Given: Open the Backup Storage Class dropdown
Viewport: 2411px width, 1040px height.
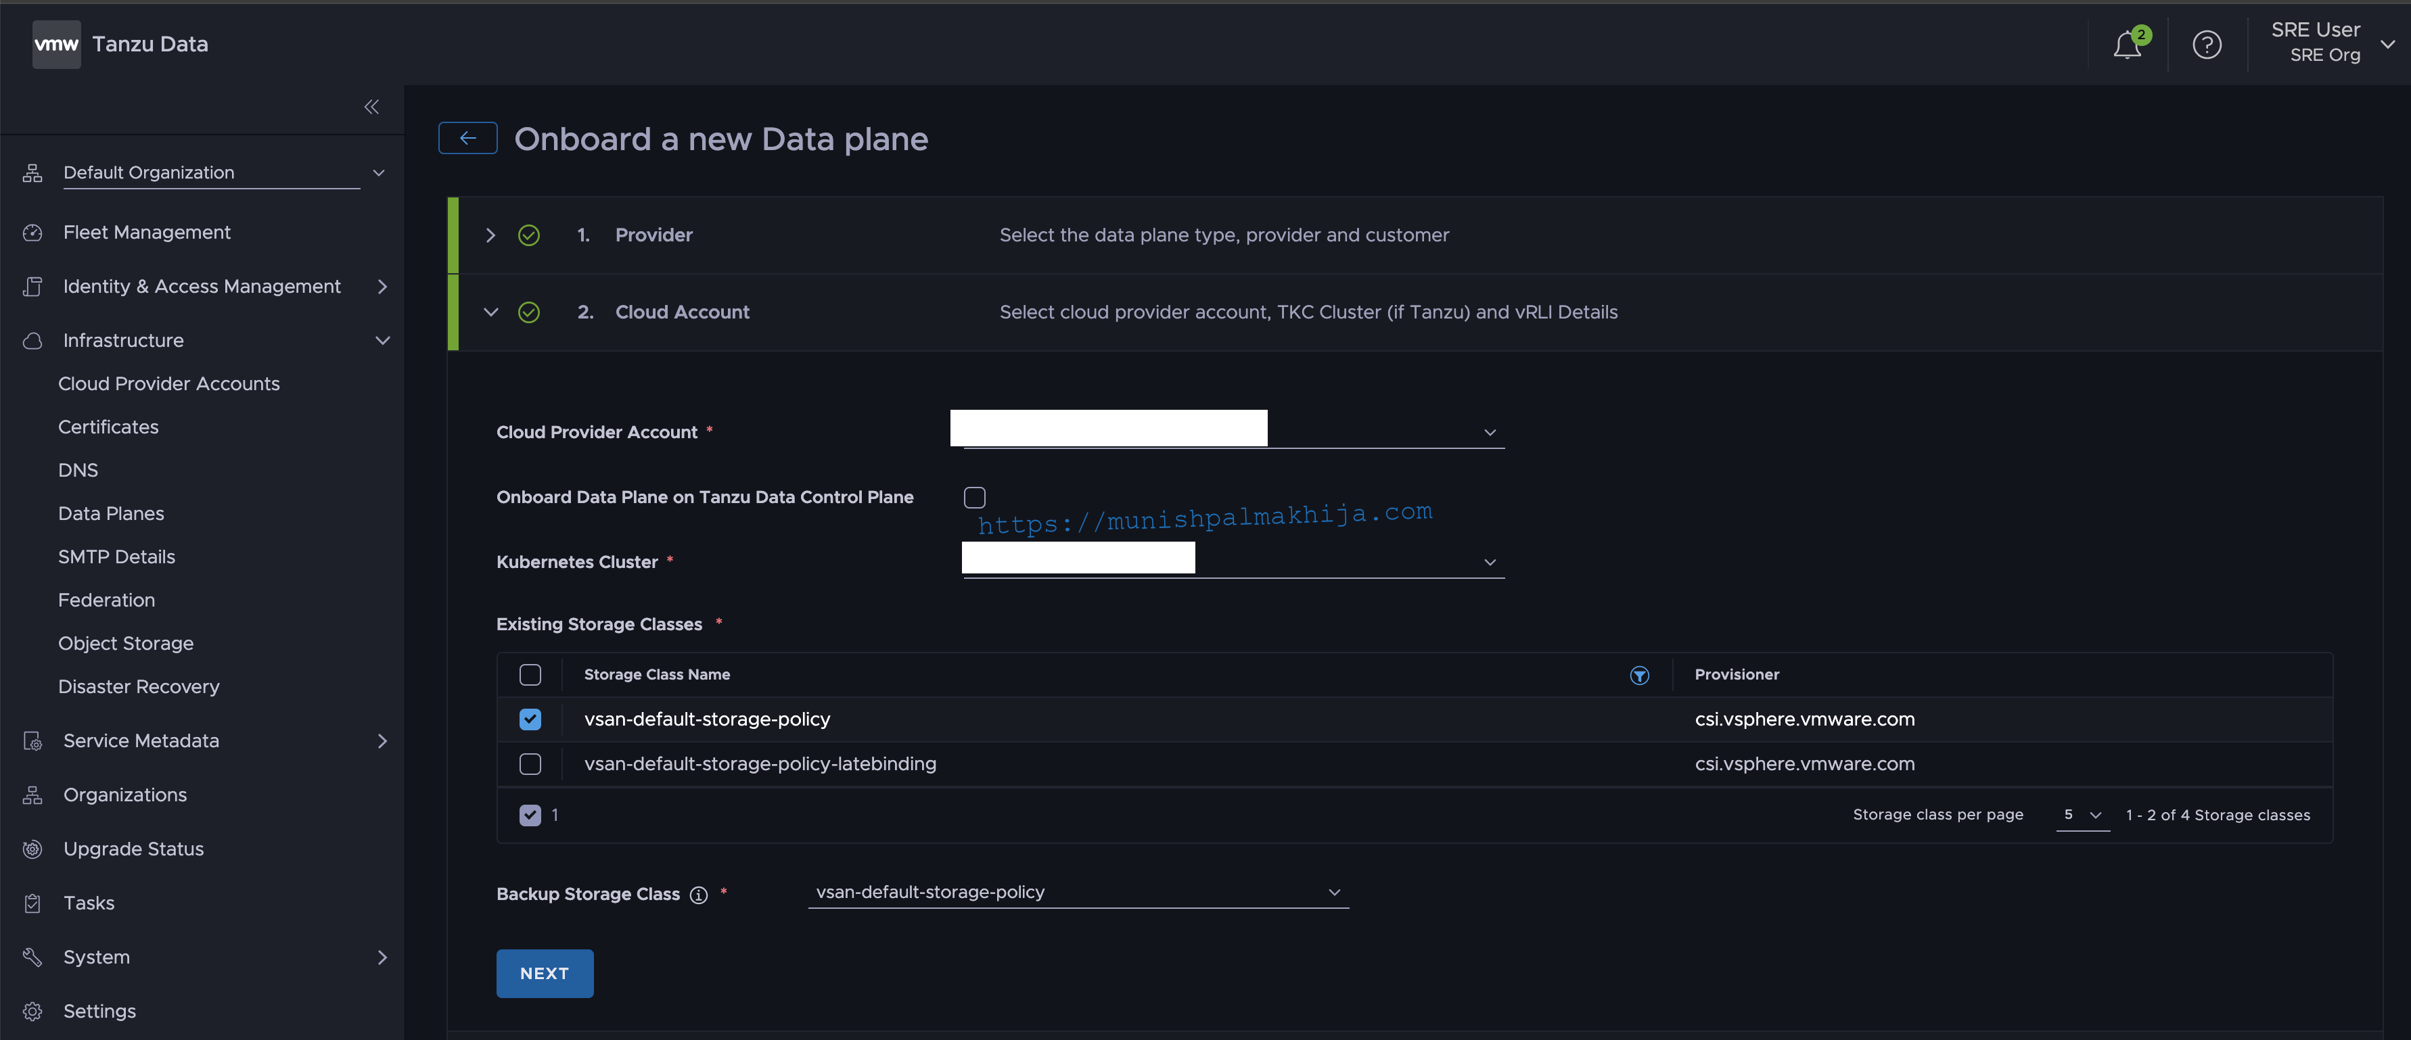Looking at the screenshot, I should coord(1078,892).
